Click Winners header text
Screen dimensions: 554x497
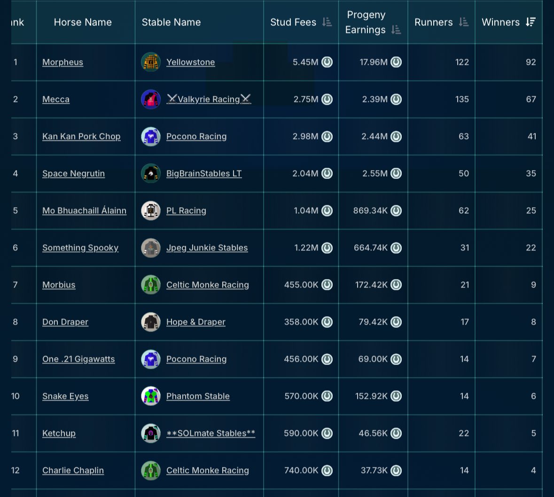pyautogui.click(x=500, y=22)
